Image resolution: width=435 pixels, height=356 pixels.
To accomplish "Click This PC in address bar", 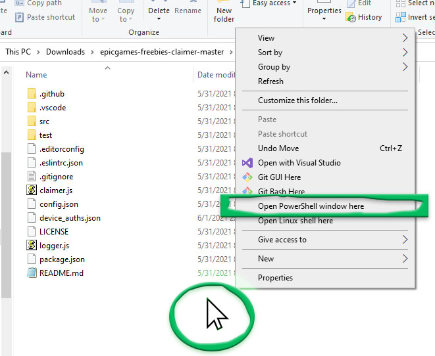I will coord(18,52).
